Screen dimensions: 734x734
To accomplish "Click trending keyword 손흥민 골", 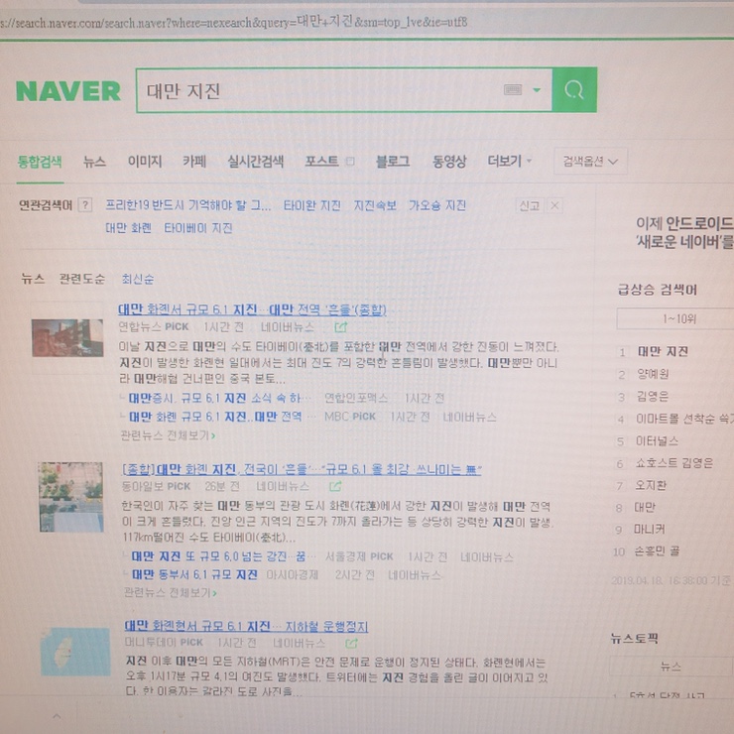I will 657,550.
